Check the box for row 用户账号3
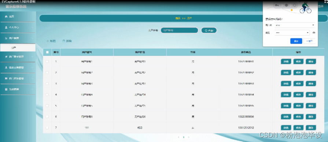 [x=47, y=83]
